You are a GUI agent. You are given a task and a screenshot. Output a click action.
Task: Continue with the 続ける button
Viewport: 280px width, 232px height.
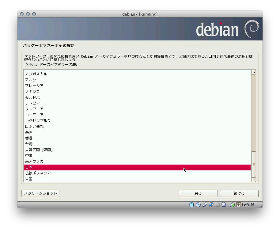click(239, 193)
